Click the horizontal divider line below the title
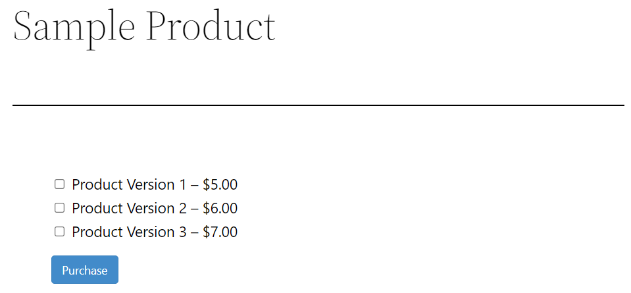 pyautogui.click(x=318, y=105)
